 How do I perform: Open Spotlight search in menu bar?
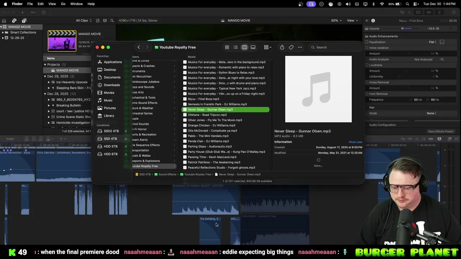tap(407, 4)
